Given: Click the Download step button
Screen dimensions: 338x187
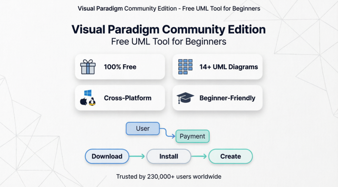Looking at the screenshot, I should coord(107,156).
